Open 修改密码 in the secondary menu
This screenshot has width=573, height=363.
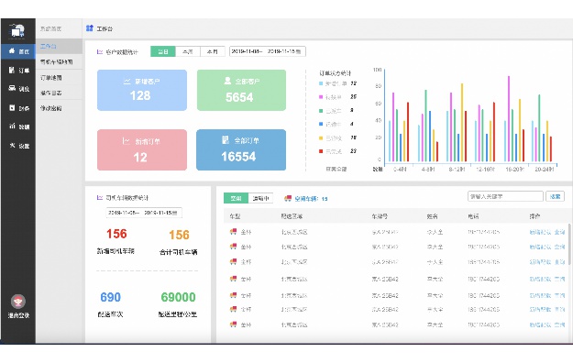[59, 108]
